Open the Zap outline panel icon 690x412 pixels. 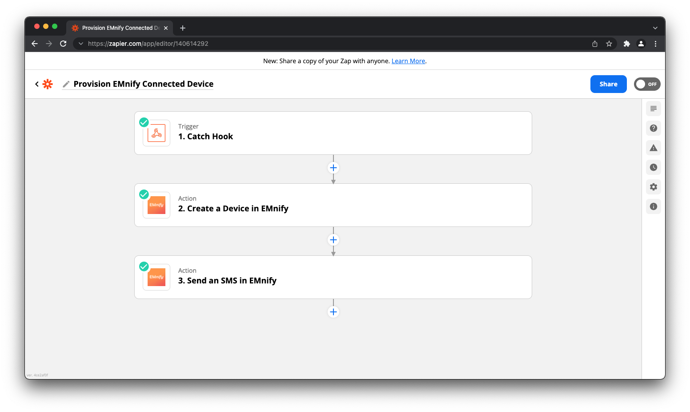coord(654,109)
